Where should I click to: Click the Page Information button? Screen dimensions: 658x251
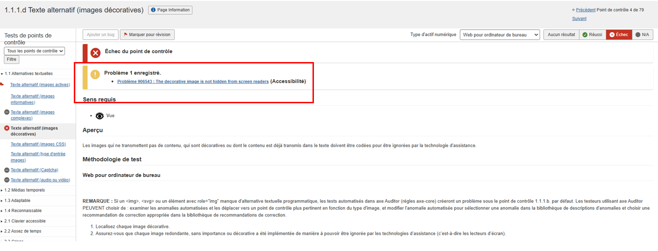tap(170, 10)
